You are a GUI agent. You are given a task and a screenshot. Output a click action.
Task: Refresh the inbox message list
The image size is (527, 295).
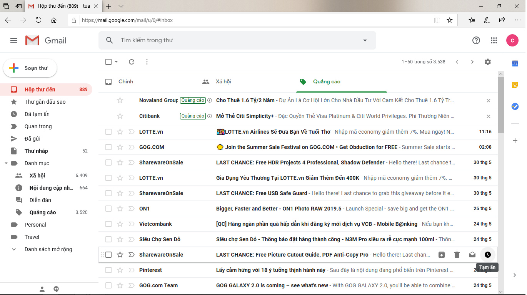click(x=132, y=62)
